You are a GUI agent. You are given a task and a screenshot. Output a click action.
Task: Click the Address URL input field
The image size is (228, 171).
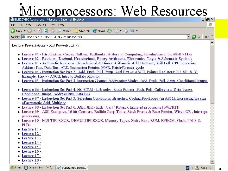106,37
